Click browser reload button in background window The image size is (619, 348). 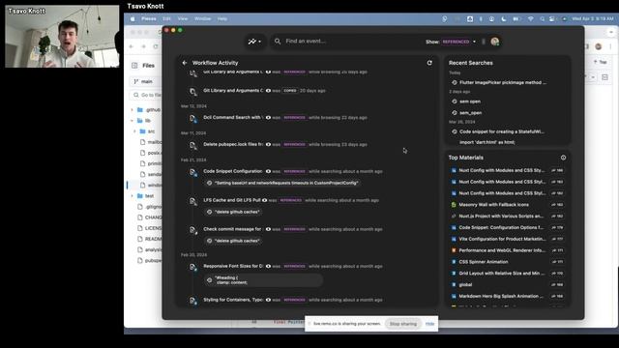tap(156, 46)
